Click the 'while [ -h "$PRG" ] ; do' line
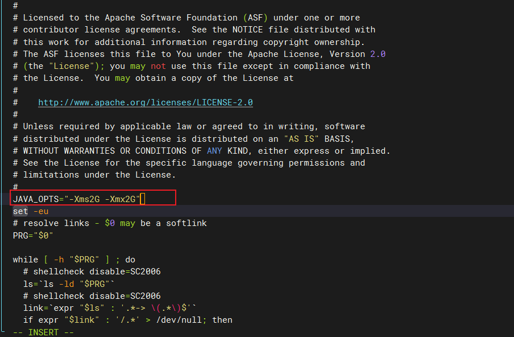This screenshot has height=337, width=514. (74, 260)
